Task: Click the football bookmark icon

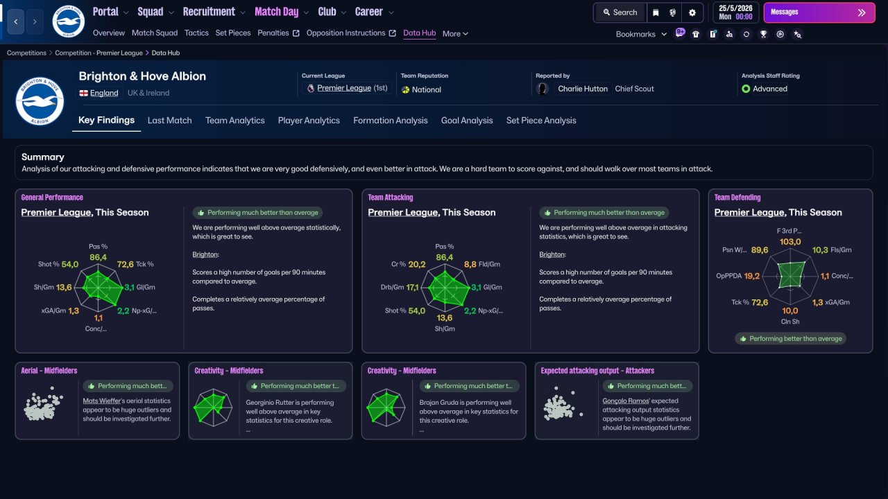Action: (780, 34)
